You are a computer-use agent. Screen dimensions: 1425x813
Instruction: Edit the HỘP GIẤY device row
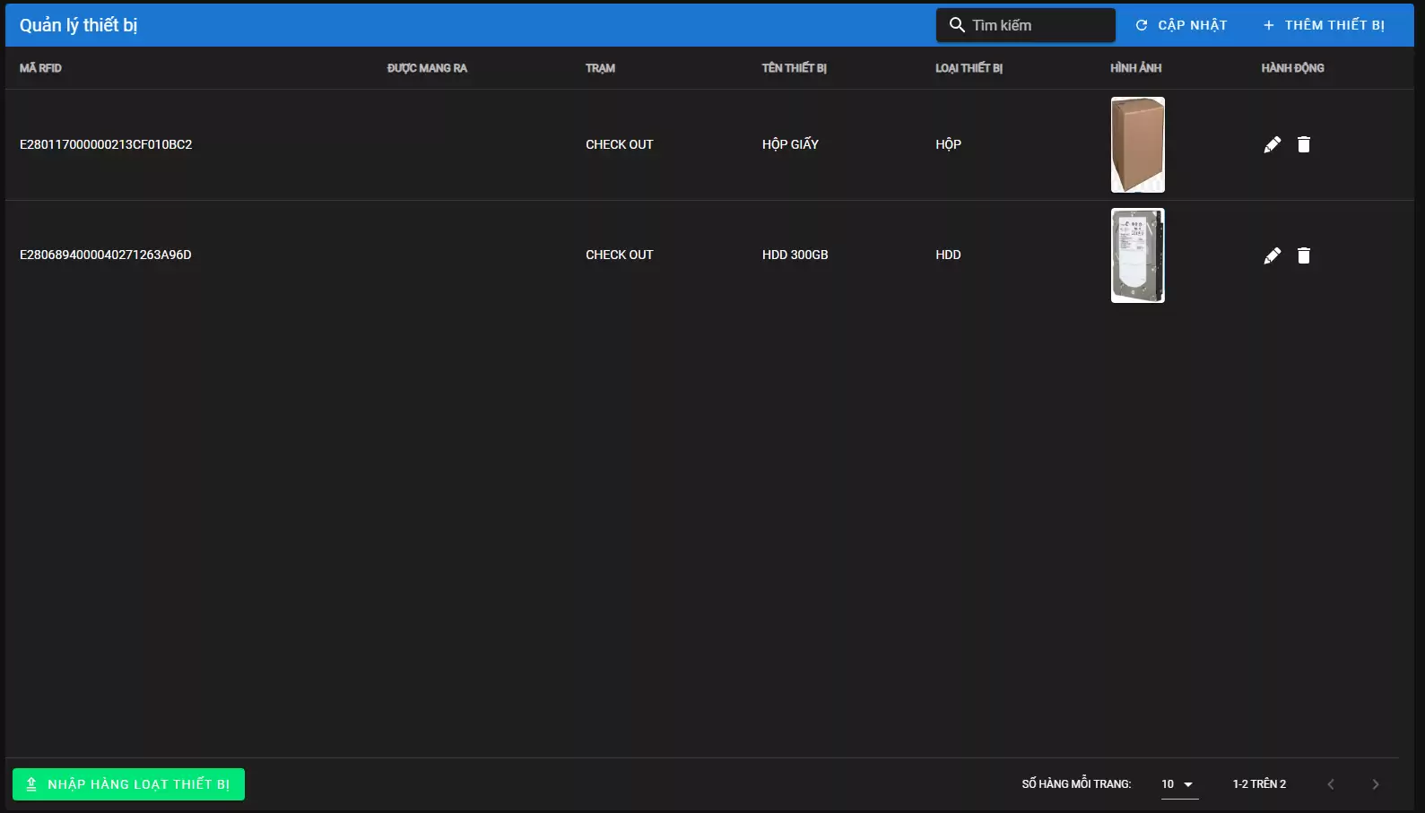[x=1272, y=144]
